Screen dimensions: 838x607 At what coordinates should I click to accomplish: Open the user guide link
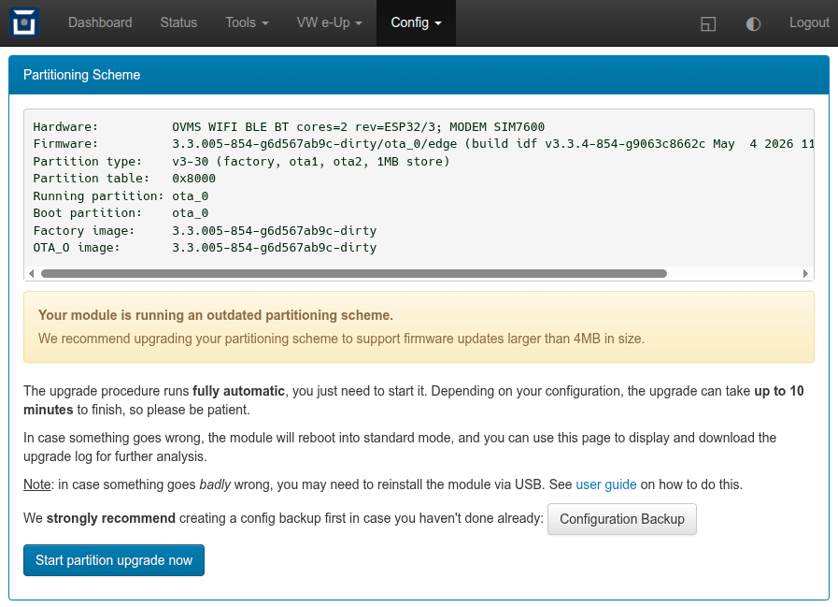click(605, 484)
